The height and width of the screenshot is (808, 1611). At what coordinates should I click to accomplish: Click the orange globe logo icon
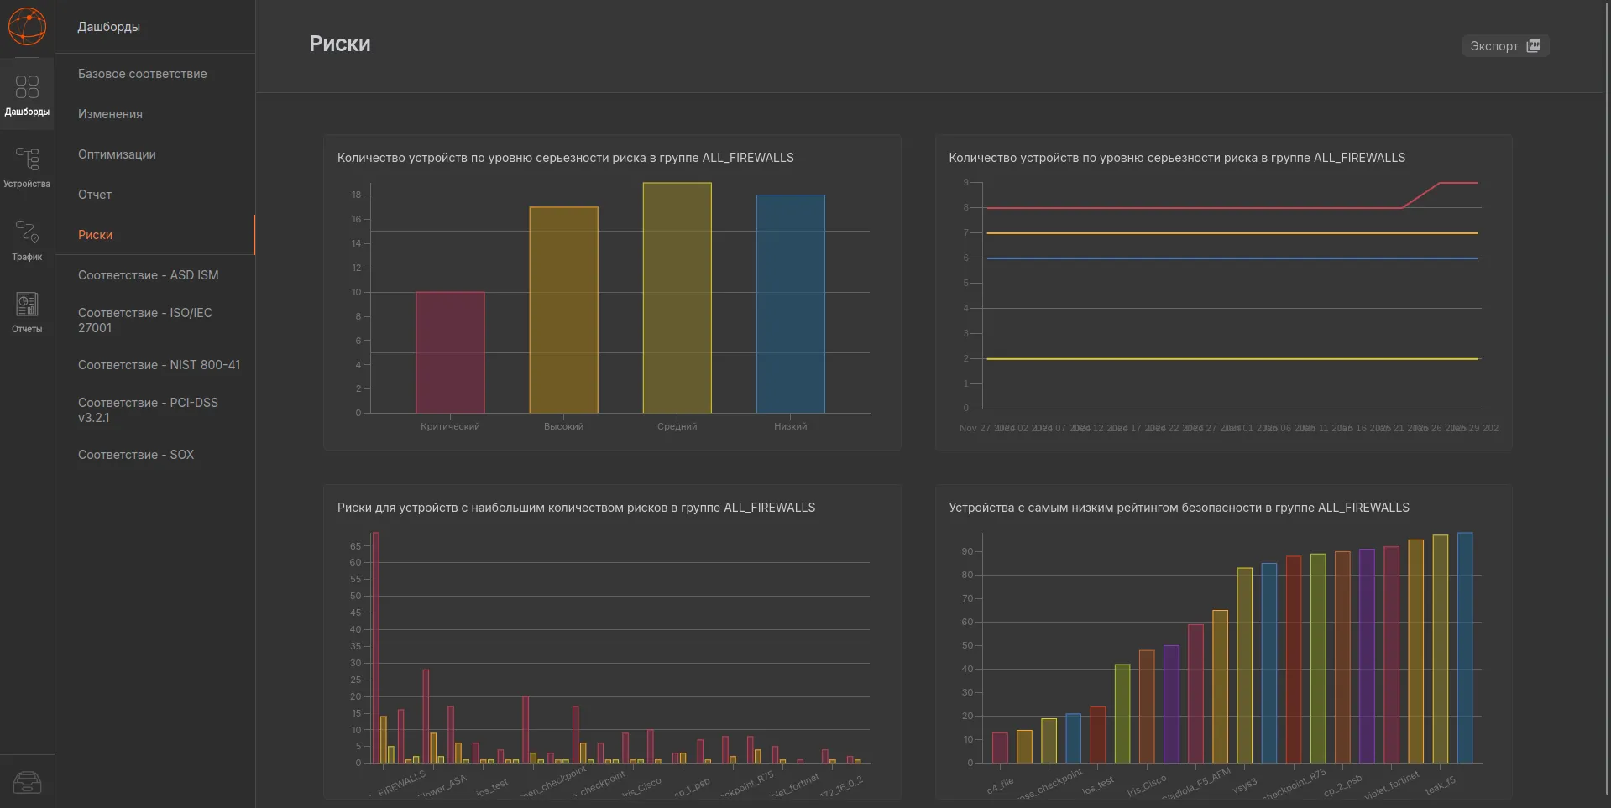coord(27,27)
